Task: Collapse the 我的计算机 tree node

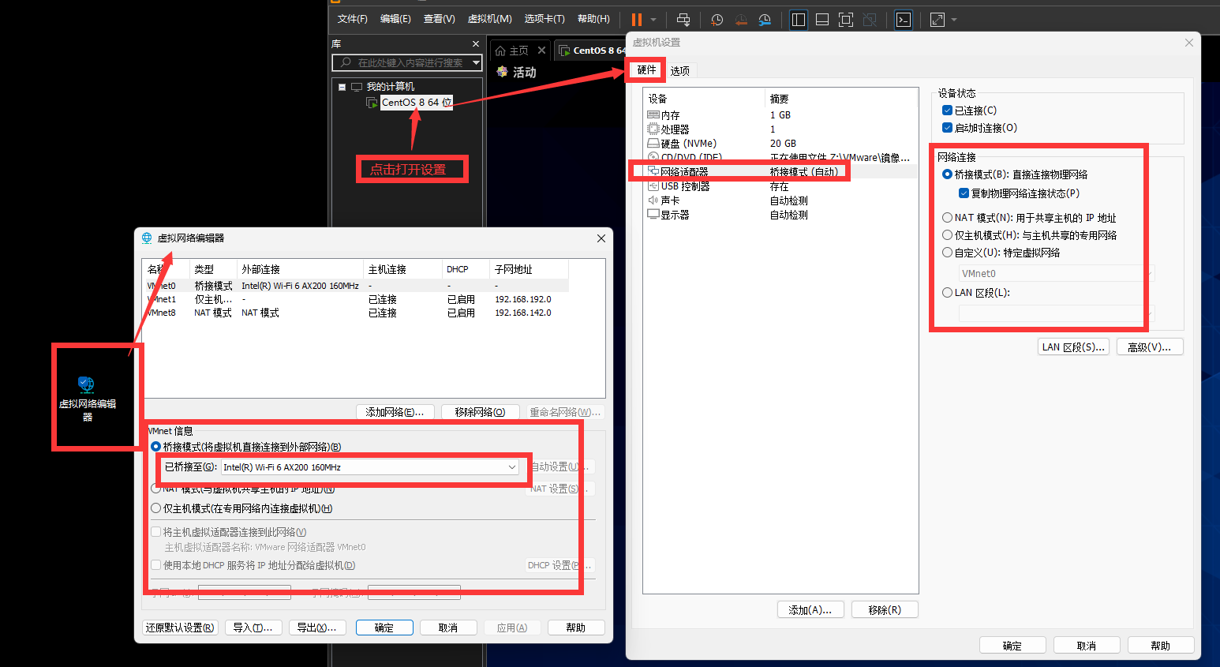Action: [x=342, y=87]
